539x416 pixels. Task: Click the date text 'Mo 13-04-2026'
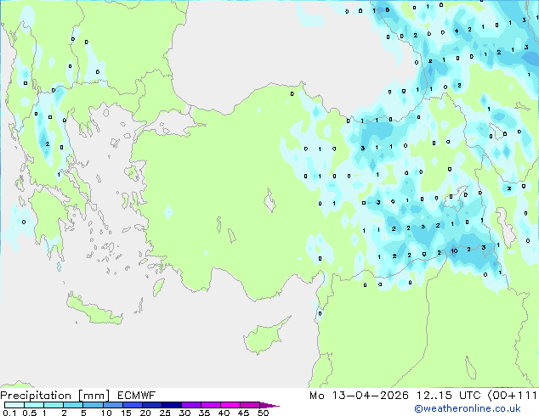[x=359, y=396]
